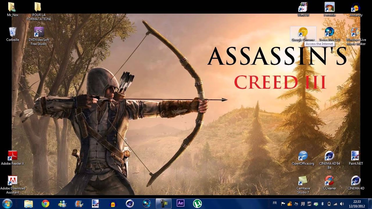The height and width of the screenshot is (209, 372).
Task: Open Paint.NET from the taskbar
Action: tap(96, 203)
